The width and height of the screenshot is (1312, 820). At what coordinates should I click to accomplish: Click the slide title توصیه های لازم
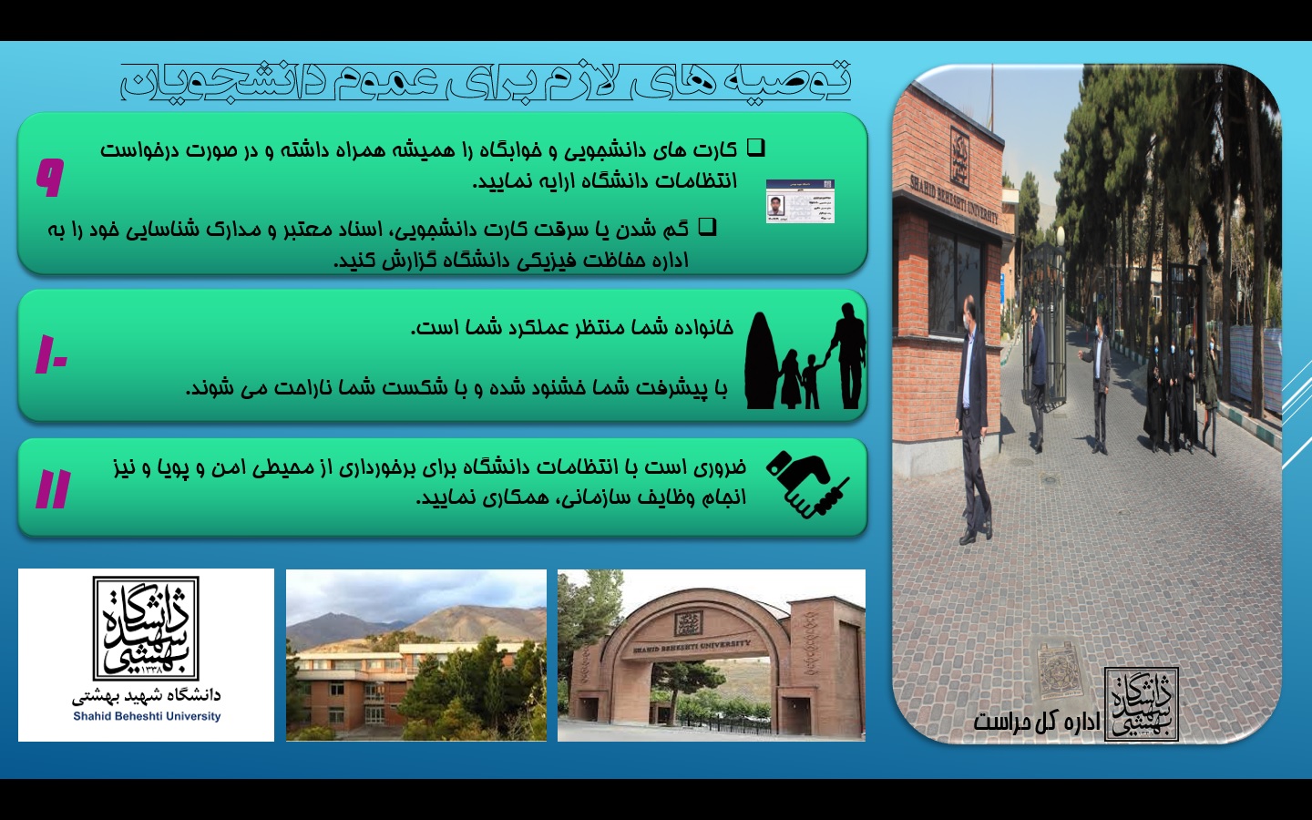point(486,81)
